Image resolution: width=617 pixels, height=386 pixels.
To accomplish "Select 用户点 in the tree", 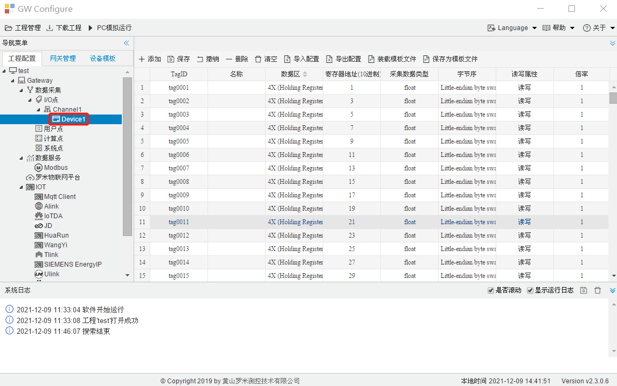I will (49, 129).
